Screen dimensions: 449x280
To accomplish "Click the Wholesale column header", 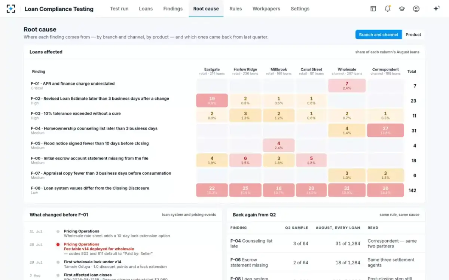I will (347, 71).
